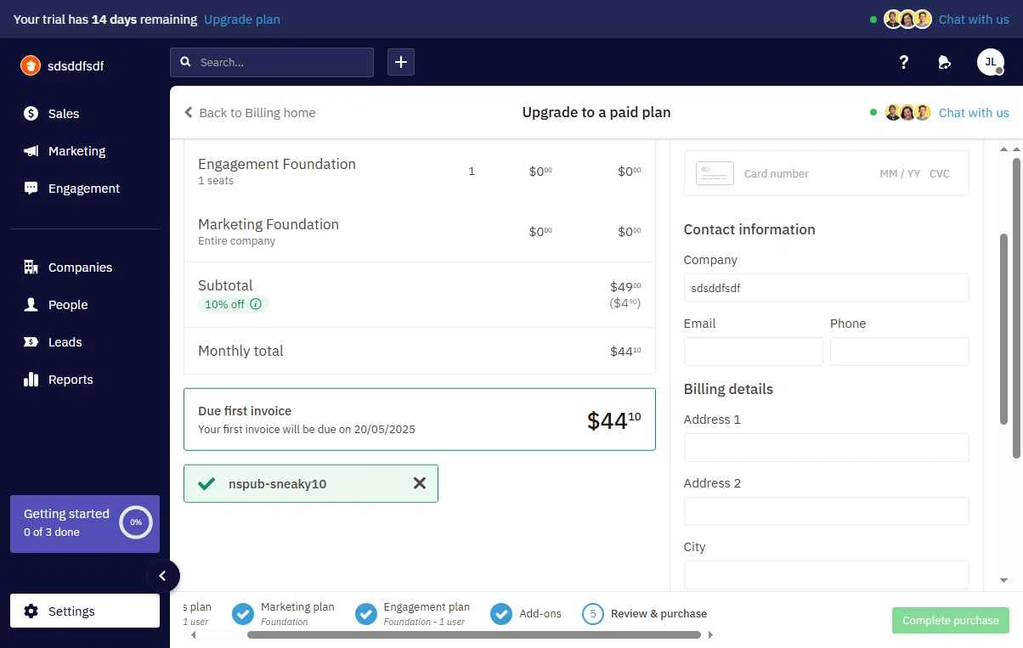1023x648 pixels.
Task: Open notifications bell icon
Action: [944, 62]
